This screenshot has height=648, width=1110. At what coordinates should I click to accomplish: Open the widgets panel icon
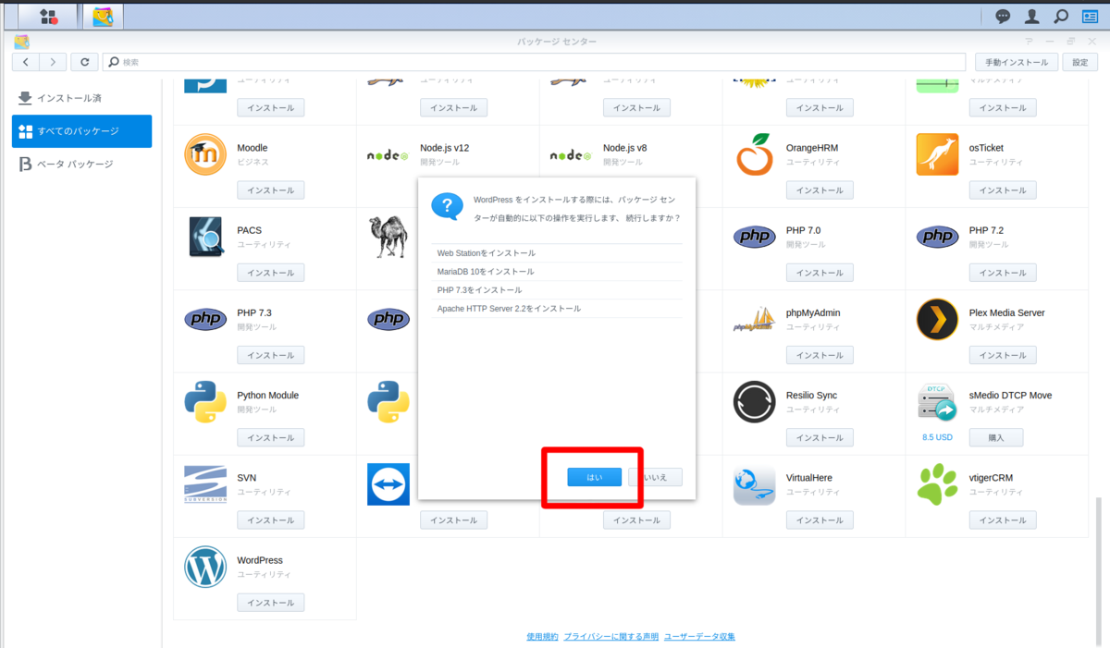tap(1091, 16)
